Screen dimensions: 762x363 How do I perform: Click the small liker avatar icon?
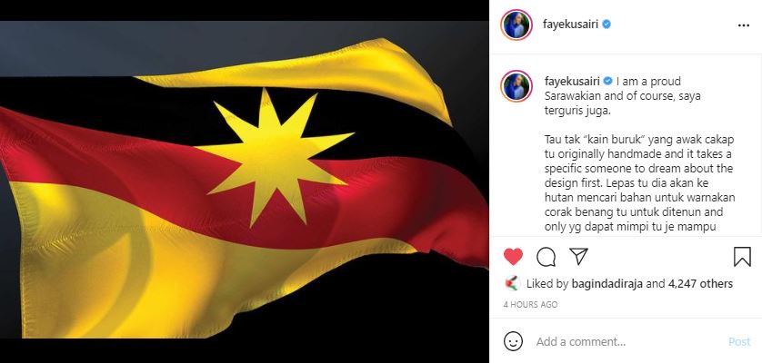[512, 283]
